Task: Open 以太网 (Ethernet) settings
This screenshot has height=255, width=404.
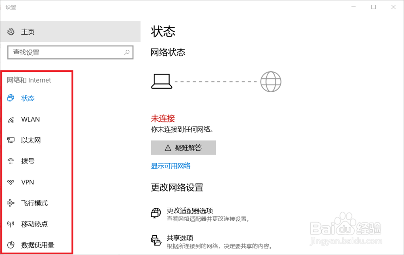Action: [11, 140]
